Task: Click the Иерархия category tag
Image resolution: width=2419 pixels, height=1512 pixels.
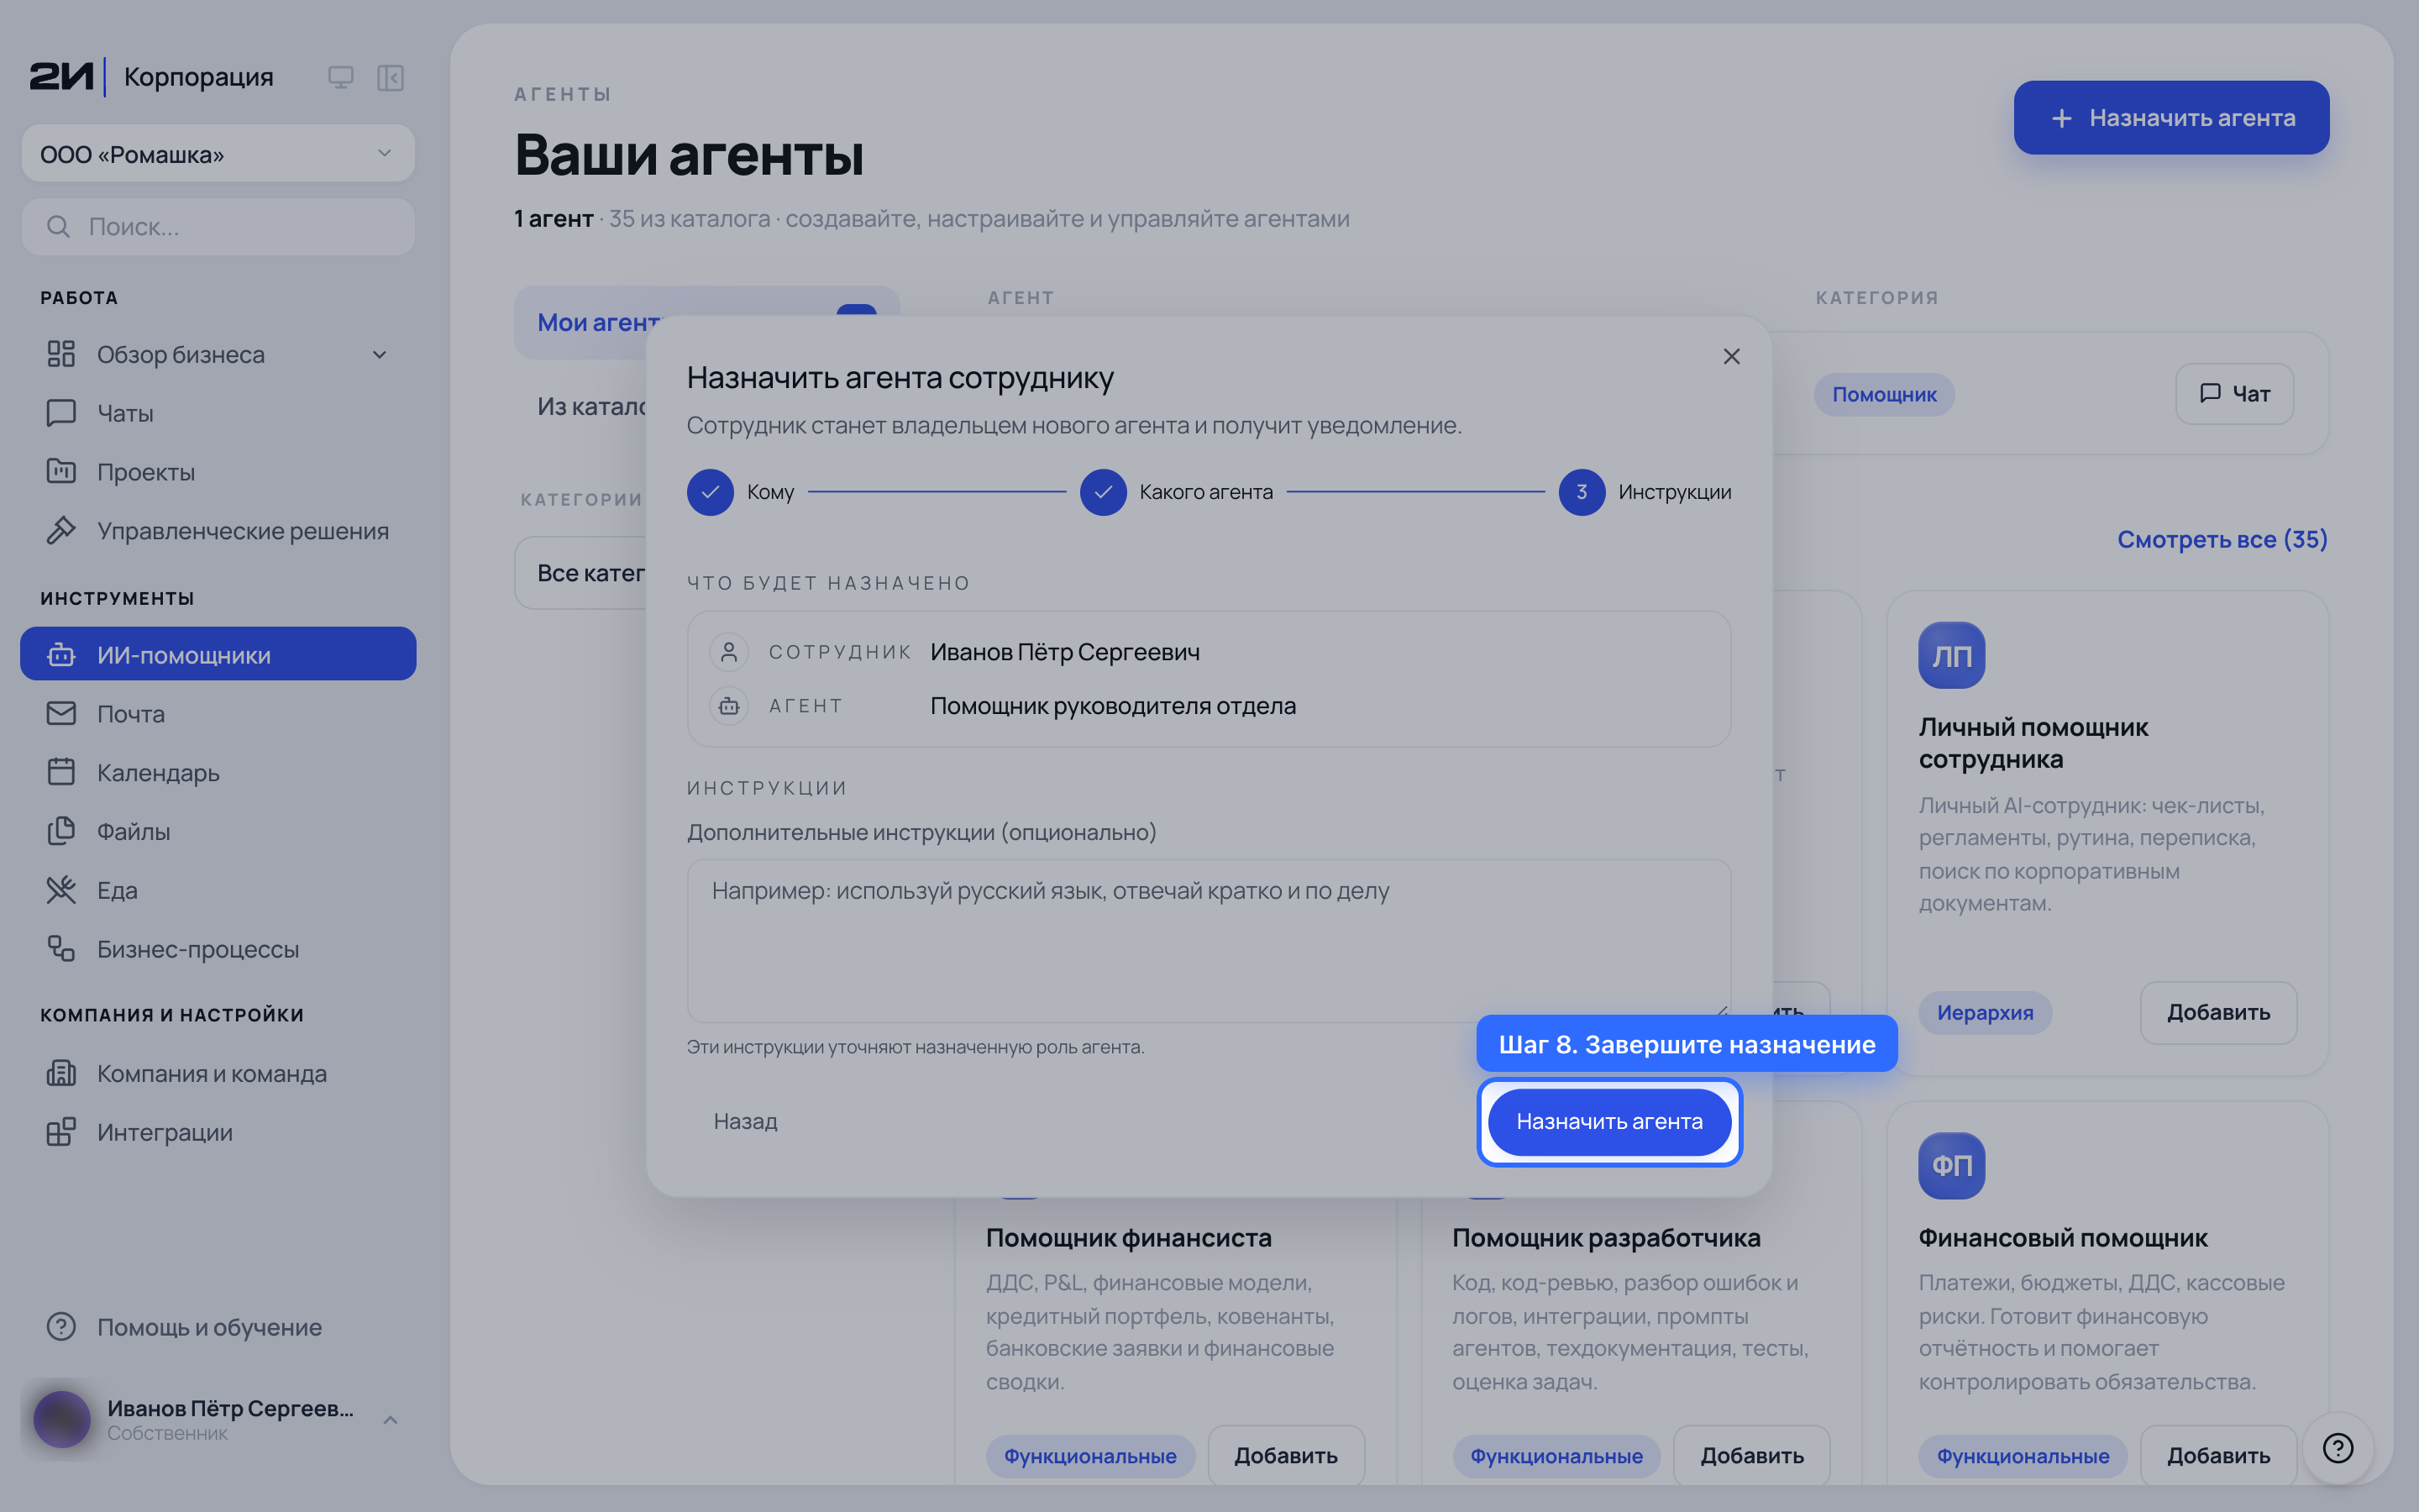Action: pos(1986,1013)
